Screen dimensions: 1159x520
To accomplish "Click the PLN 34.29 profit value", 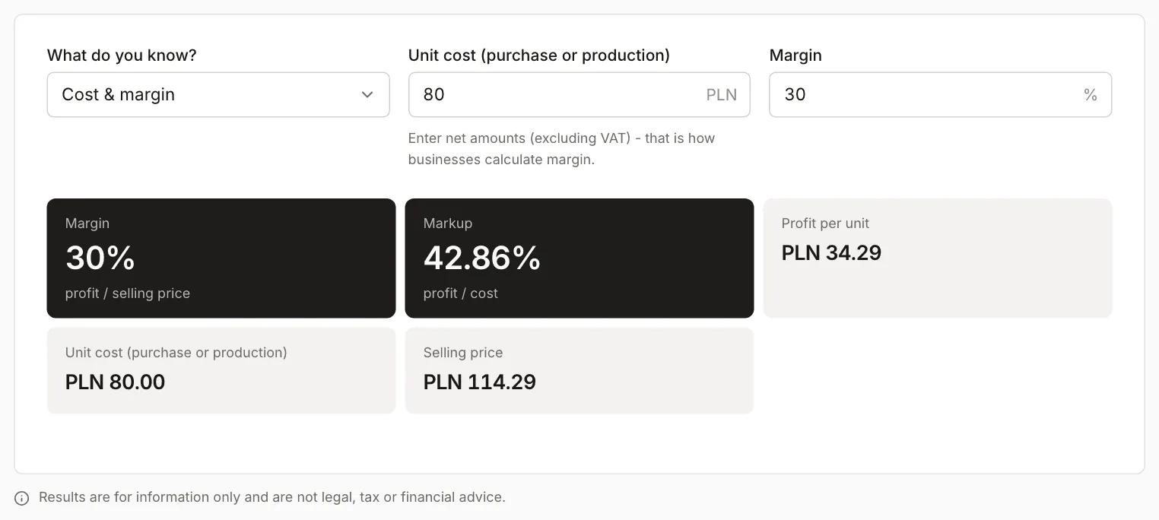I will click(831, 252).
